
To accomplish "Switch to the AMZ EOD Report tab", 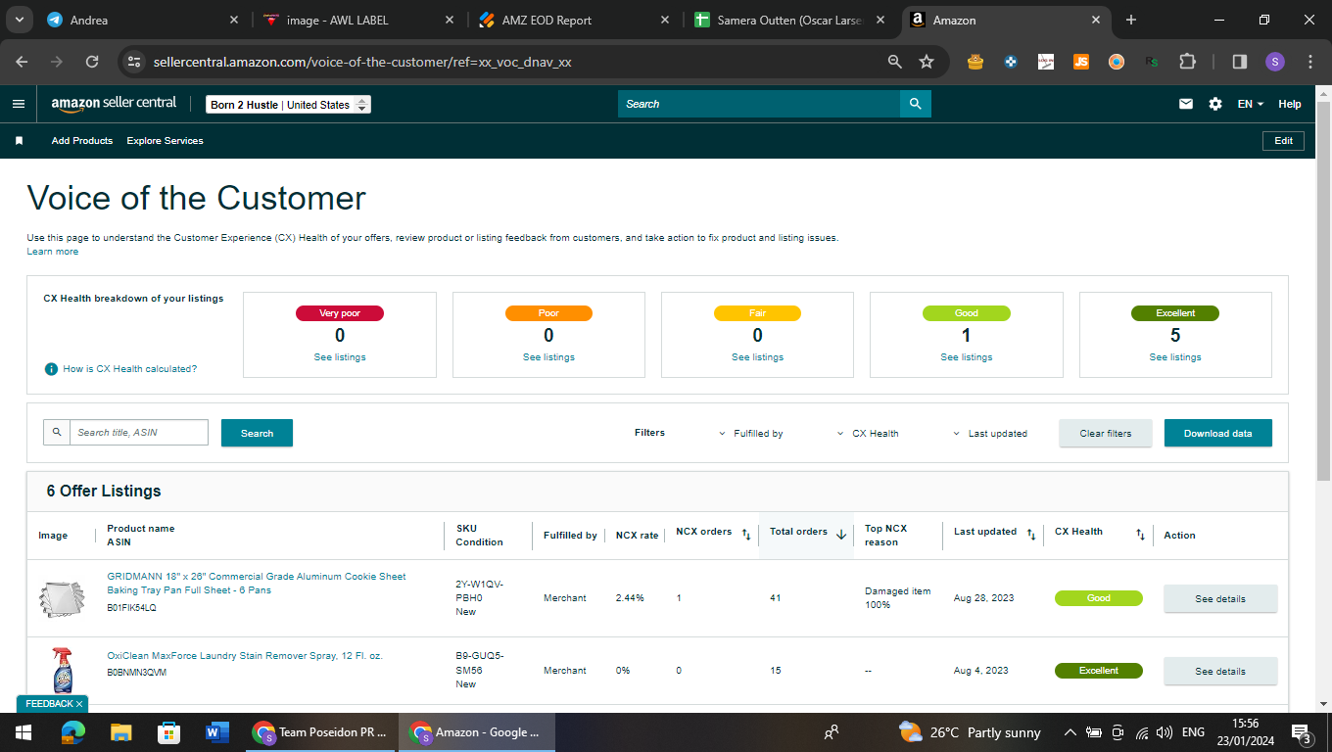I will coord(572,20).
